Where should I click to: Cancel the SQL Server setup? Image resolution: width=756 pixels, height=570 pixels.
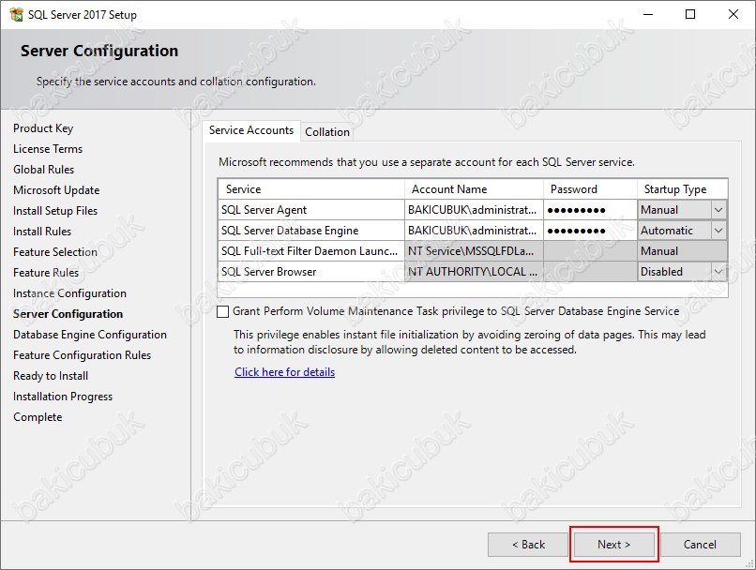coord(700,545)
